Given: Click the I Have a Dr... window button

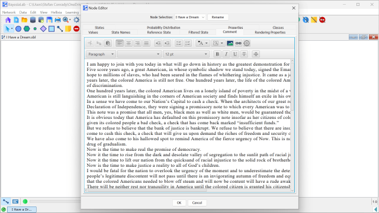Looking at the screenshot, I should (22, 209).
